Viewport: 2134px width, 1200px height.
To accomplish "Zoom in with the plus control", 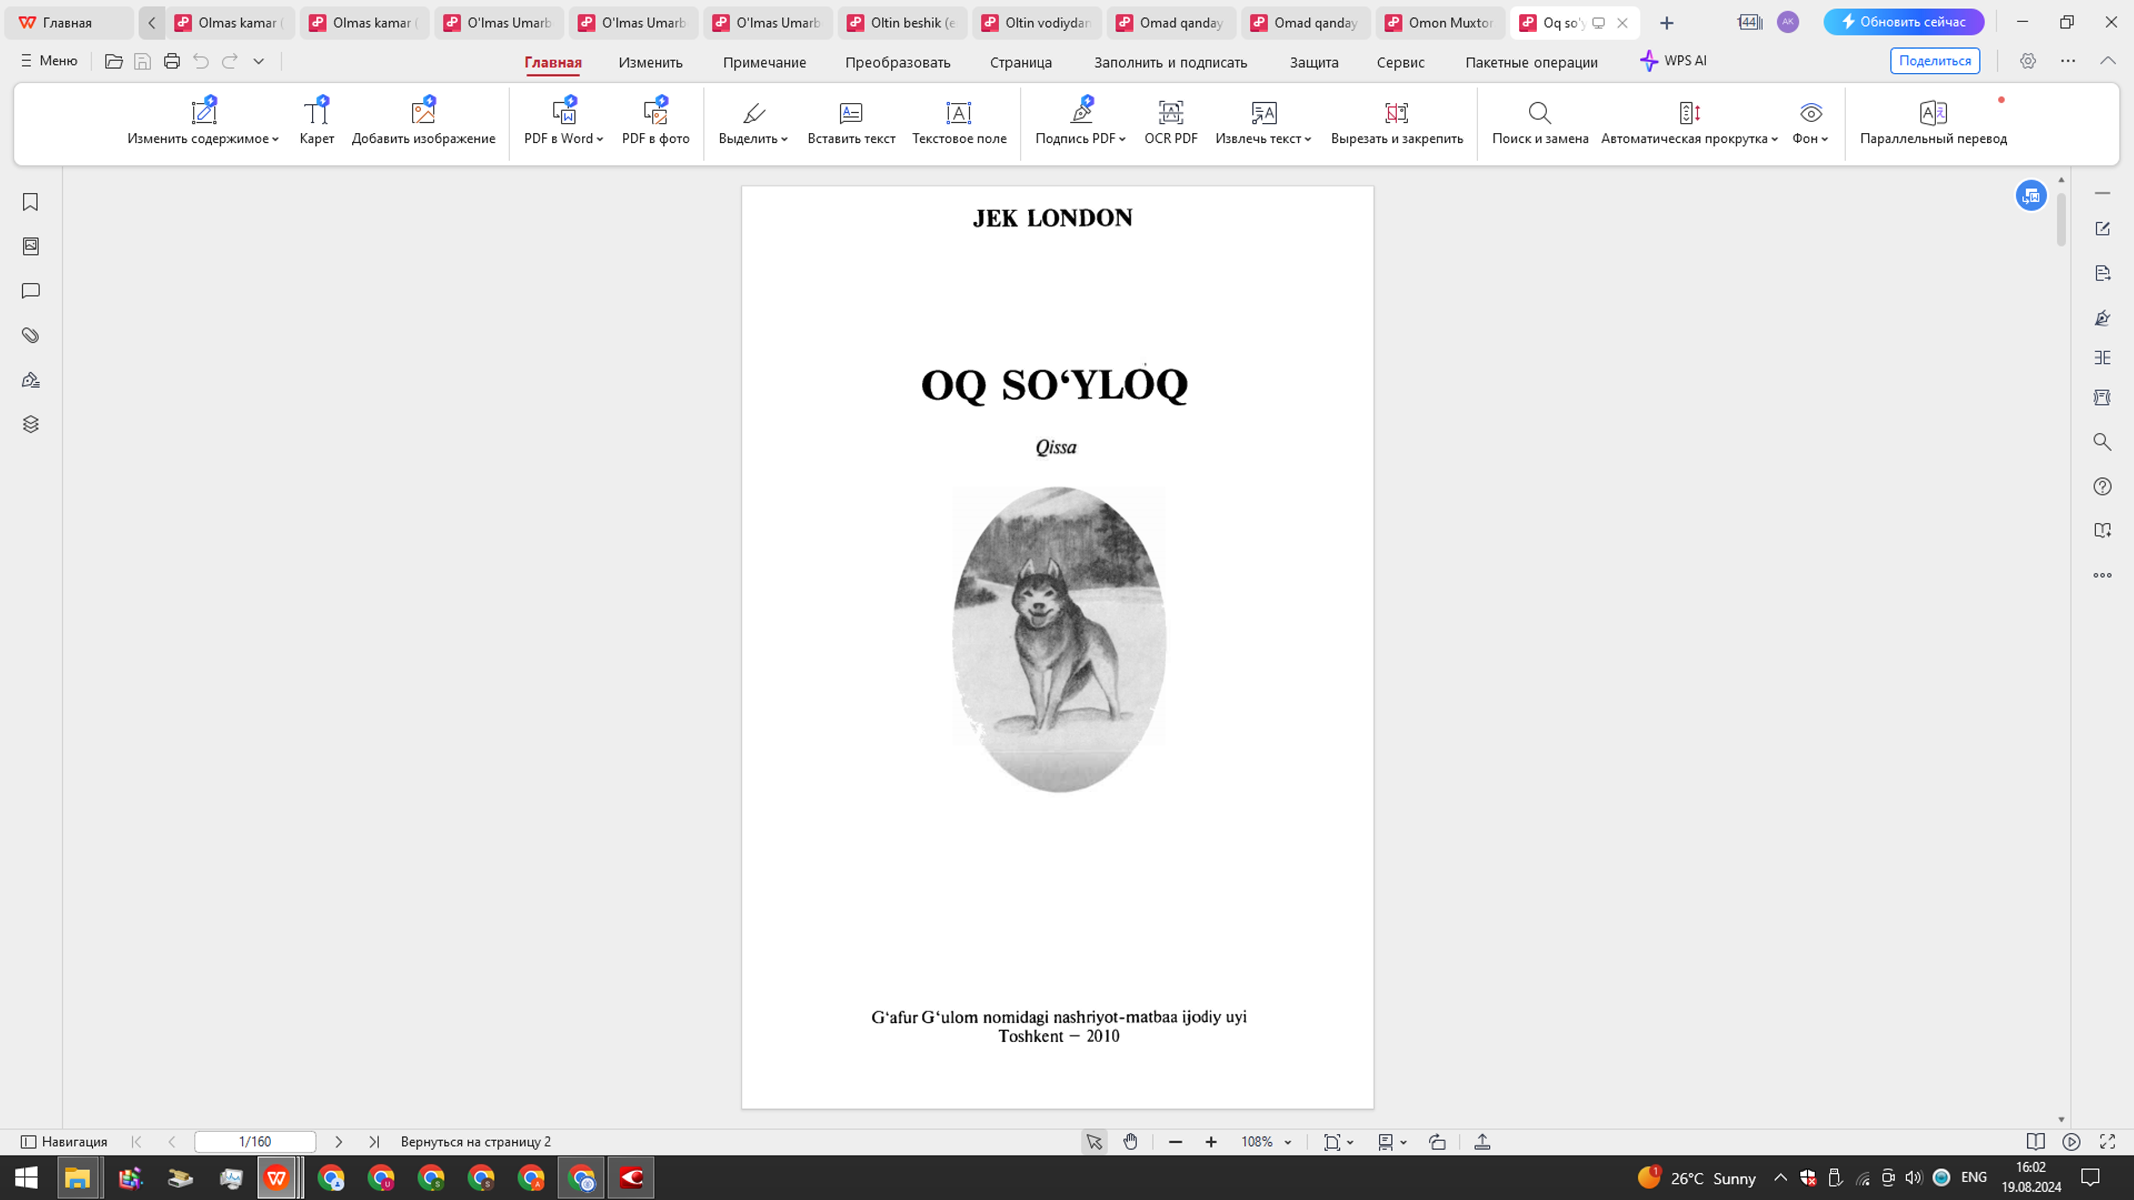I will (x=1210, y=1141).
